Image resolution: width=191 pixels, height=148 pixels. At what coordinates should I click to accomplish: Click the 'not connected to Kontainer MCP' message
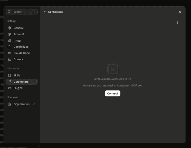tap(113, 86)
